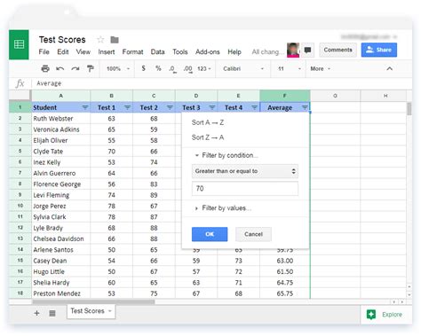Viewport: 421px width, 336px height.
Task: Format as currency with dollar icon
Action: pos(143,68)
